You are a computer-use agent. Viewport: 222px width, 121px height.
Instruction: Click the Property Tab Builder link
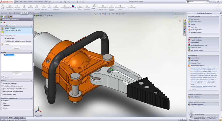click(196, 40)
